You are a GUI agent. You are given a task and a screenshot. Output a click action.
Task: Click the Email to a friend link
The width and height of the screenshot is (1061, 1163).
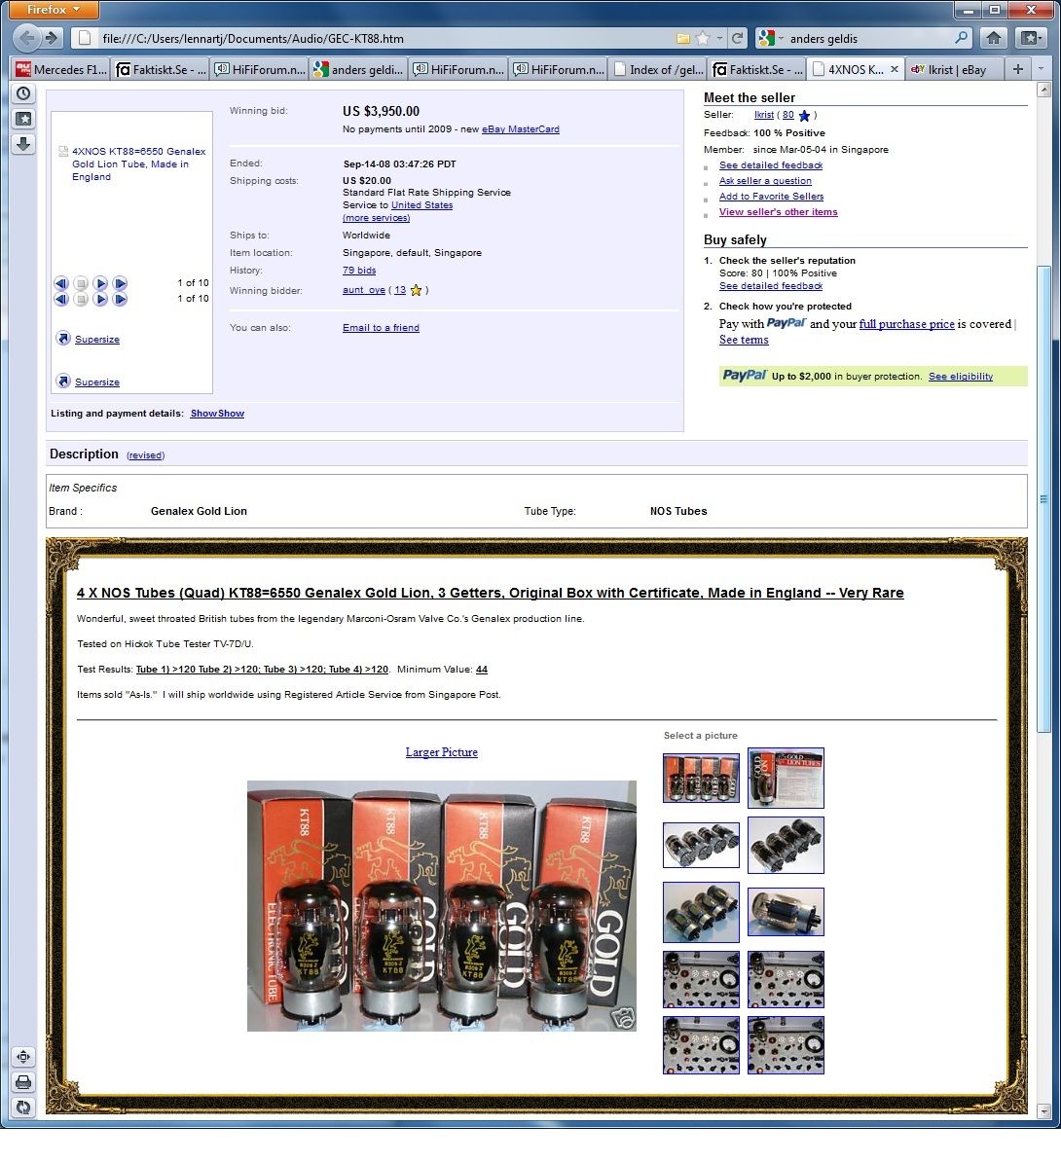click(381, 327)
